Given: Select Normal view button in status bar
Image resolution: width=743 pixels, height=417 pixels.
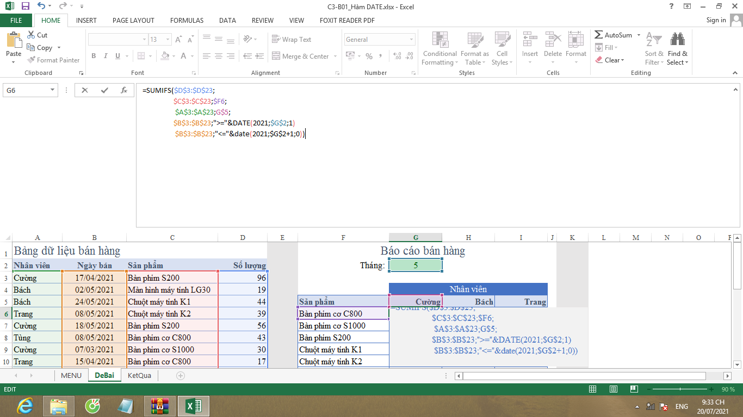Looking at the screenshot, I should click(593, 389).
